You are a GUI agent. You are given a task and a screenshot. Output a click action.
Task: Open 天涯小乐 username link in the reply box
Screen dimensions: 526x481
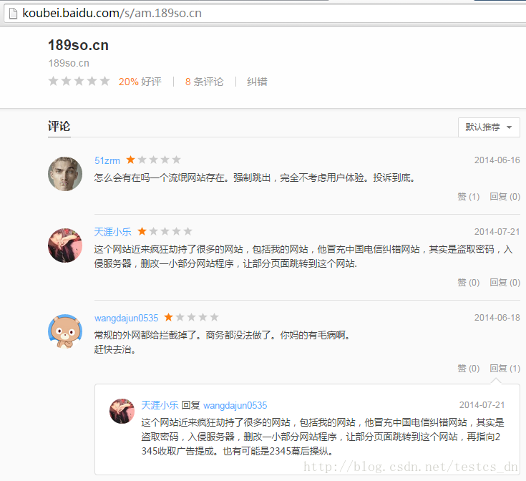pyautogui.click(x=160, y=405)
